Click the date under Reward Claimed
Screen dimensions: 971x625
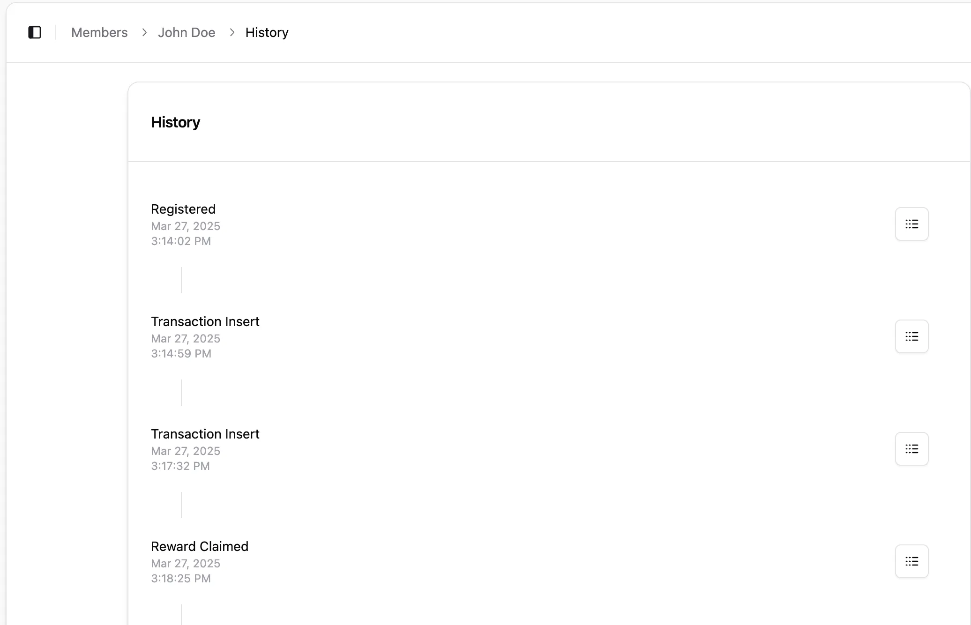tap(186, 563)
